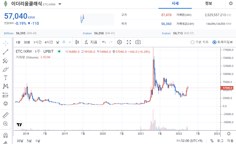The height and width of the screenshot is (144, 236).
Task: Toggle percent (%) scale mode
Action: click(212, 141)
